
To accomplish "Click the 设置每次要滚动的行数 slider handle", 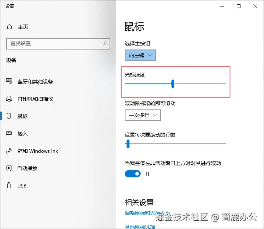I will pyautogui.click(x=128, y=144).
